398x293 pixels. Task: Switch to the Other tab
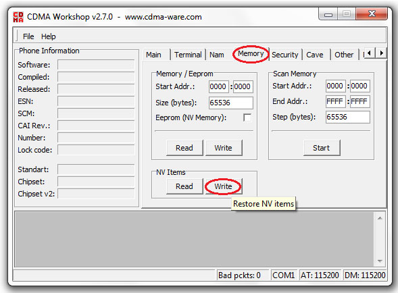pos(344,55)
